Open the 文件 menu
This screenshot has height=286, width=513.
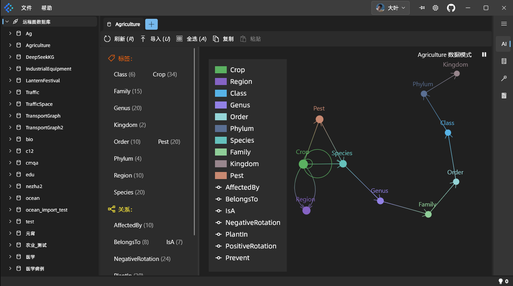pyautogui.click(x=27, y=8)
